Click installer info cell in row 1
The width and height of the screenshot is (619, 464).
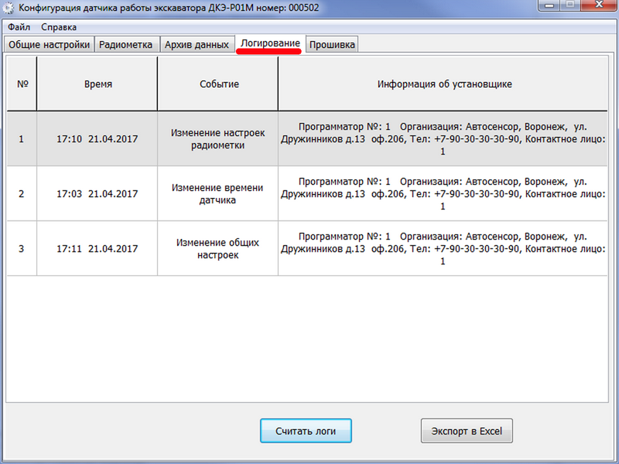(443, 139)
